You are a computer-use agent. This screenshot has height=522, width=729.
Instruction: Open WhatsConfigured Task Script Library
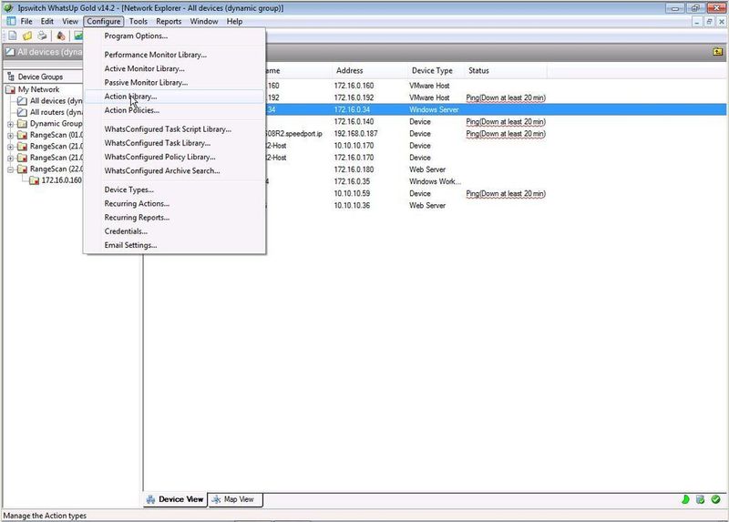pos(174,129)
